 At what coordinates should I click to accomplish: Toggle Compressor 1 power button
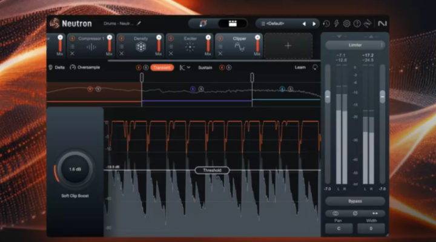pyautogui.click(x=72, y=38)
